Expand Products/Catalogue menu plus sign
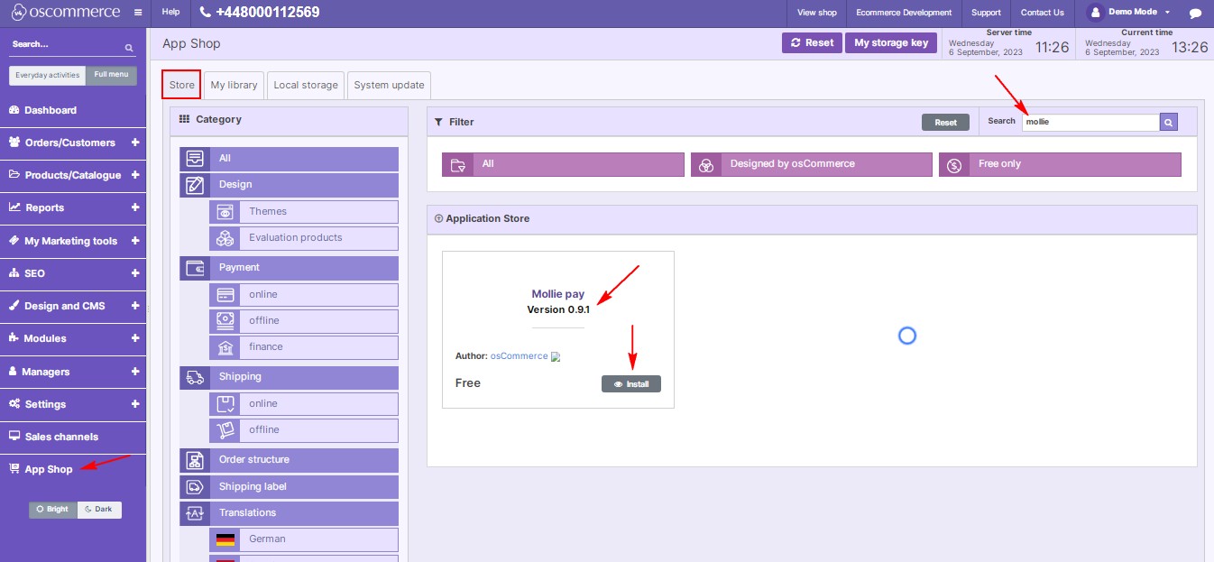Image resolution: width=1214 pixels, height=562 pixels. [x=135, y=175]
